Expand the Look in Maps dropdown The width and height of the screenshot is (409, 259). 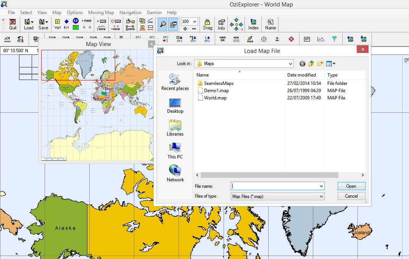[x=290, y=64]
